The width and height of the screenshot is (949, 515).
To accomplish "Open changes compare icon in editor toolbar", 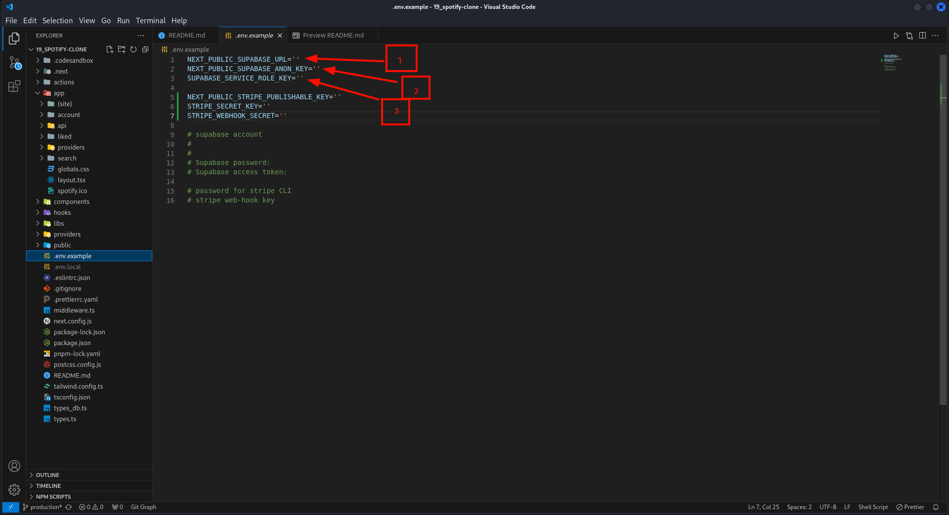I will coord(909,36).
